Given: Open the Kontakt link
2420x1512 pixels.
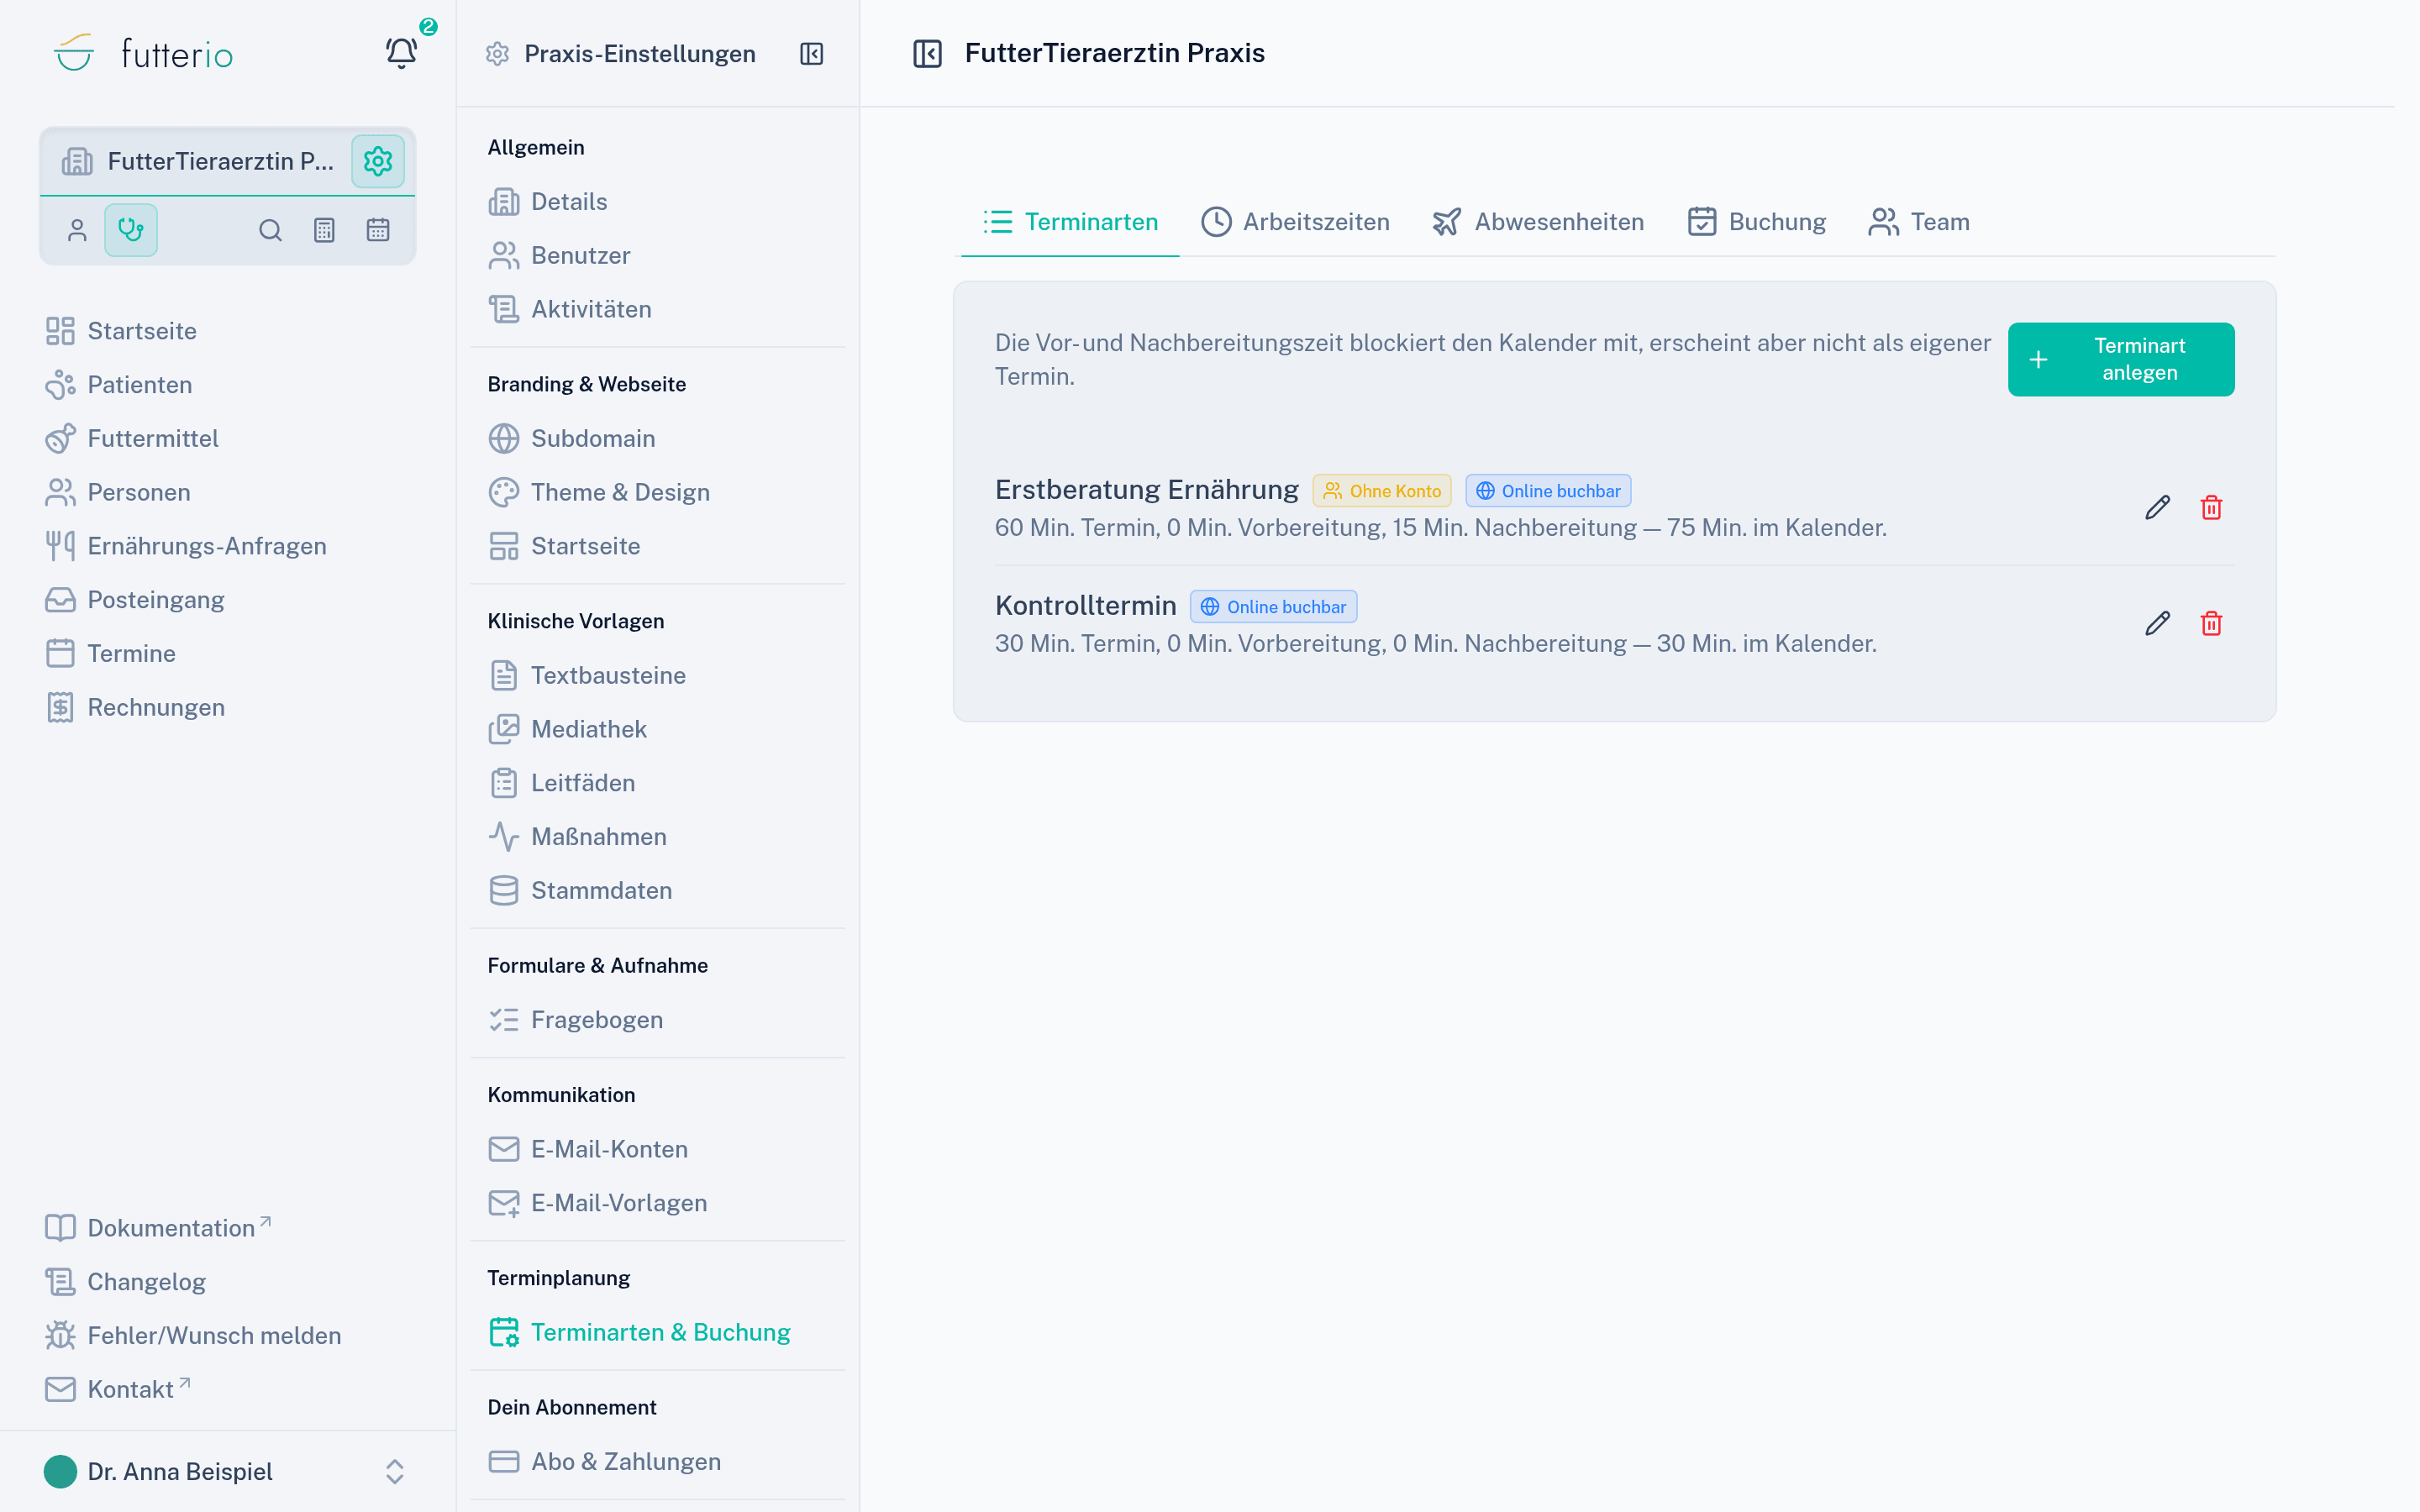Looking at the screenshot, I should [x=118, y=1389].
